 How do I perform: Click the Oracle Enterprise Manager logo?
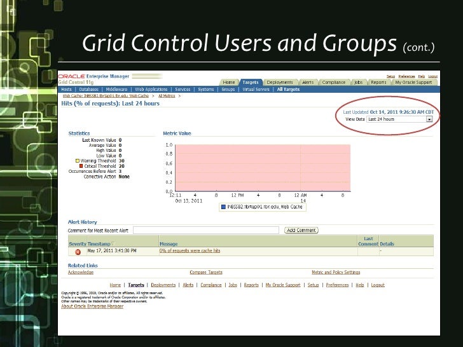94,76
